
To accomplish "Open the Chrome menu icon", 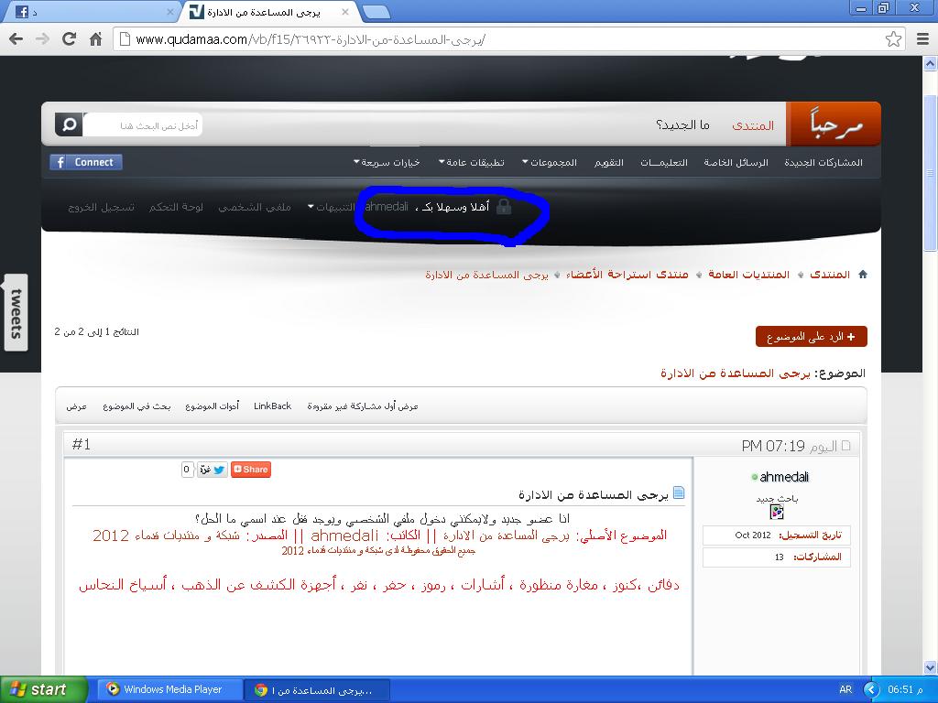I will pos(922,38).
